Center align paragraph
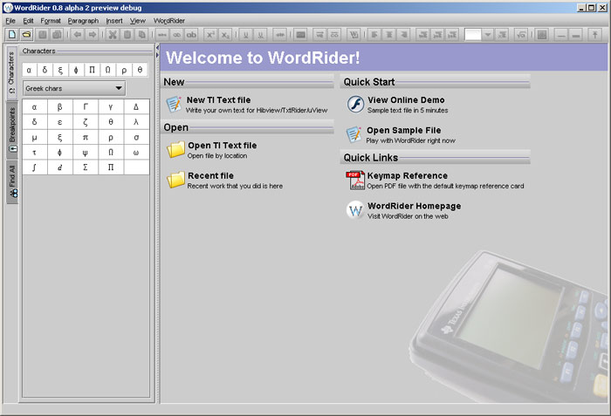Image resolution: width=611 pixels, height=416 pixels. coord(389,35)
